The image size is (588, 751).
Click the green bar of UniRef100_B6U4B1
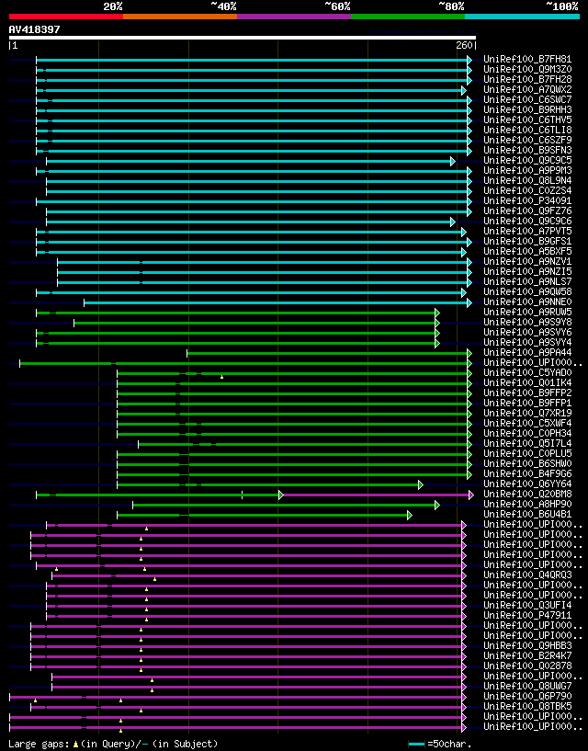pyautogui.click(x=265, y=515)
